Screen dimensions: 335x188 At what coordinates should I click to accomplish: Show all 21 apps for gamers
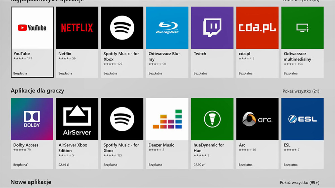301,91
